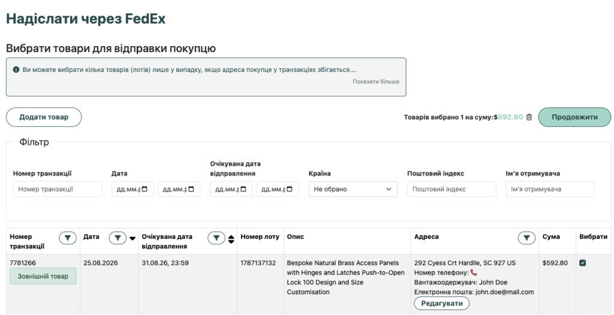Viewport: 614px width, 315px height.
Task: Focus the Номер транзакції input field
Action: pyautogui.click(x=57, y=189)
